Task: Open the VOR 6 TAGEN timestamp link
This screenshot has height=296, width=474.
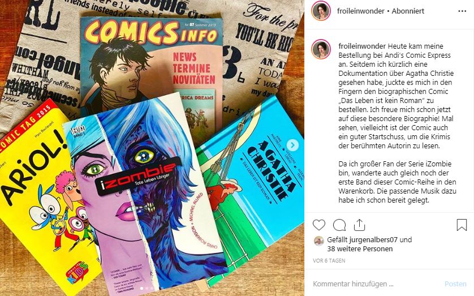Action: (x=329, y=260)
